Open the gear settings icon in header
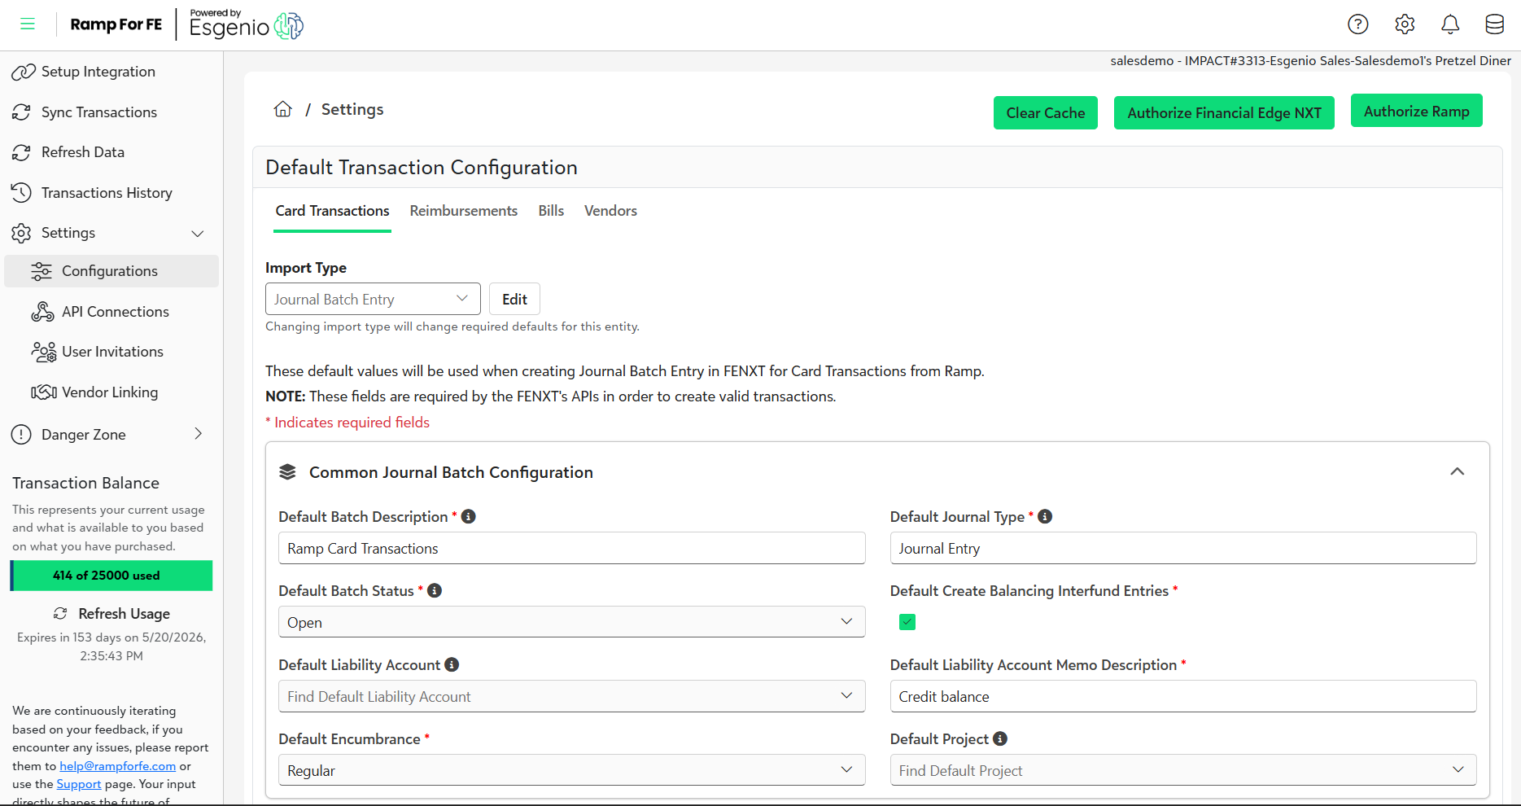 pos(1405,24)
